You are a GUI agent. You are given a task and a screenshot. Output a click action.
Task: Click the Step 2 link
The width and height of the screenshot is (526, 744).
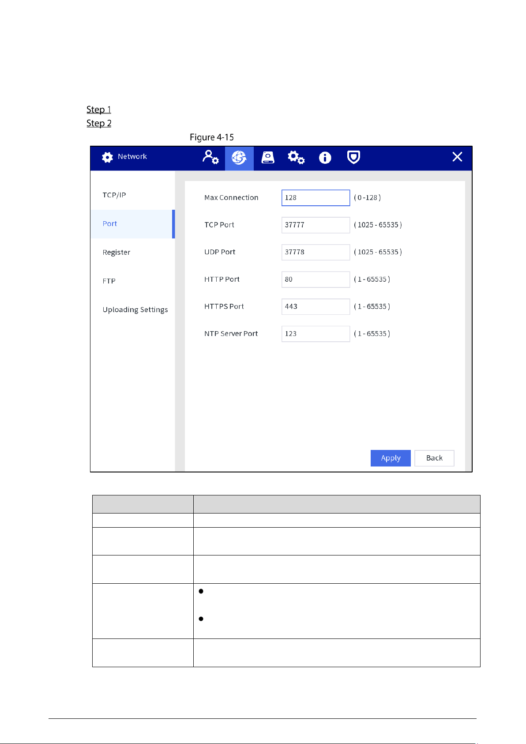click(x=99, y=123)
